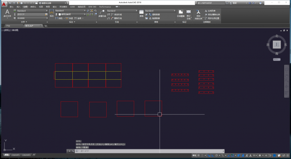Add a new drawing tab with plus button
The width and height of the screenshot is (291, 159).
pyautogui.click(x=46, y=26)
